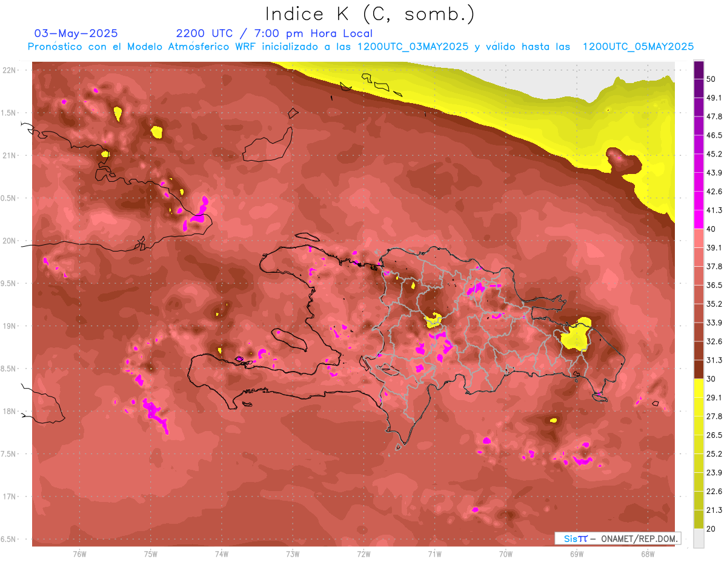Click the '68W' longitude label
Image resolution: width=727 pixels, height=562 pixels.
[x=648, y=554]
